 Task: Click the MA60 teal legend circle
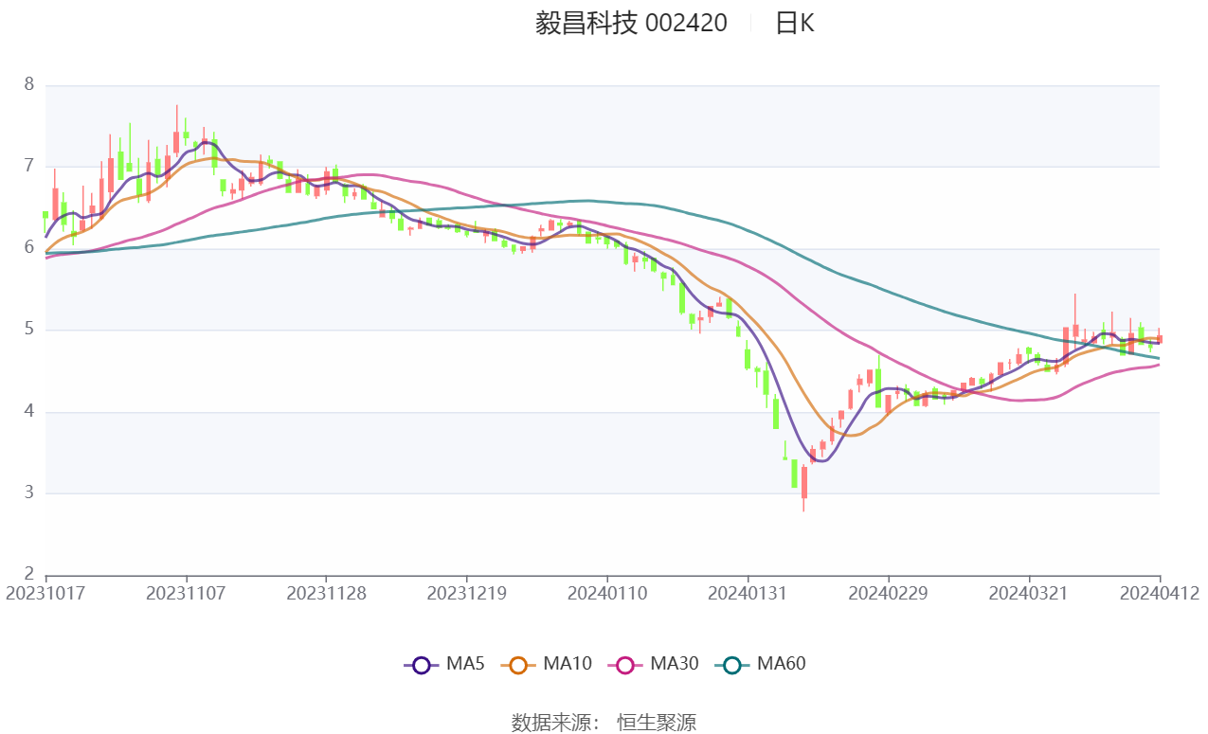tap(731, 665)
